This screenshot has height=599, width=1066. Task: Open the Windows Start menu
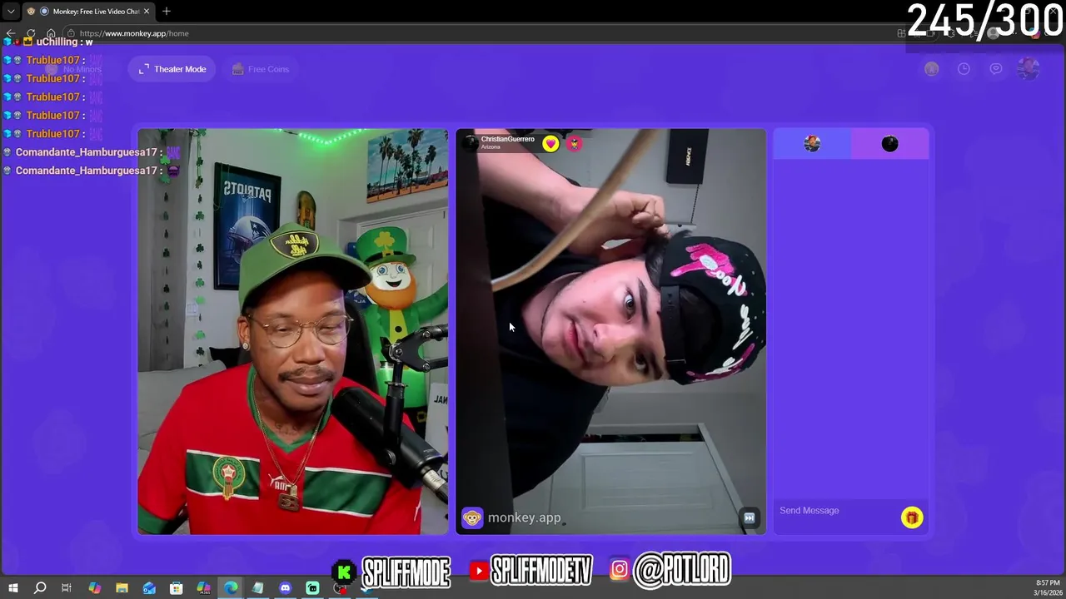12,588
